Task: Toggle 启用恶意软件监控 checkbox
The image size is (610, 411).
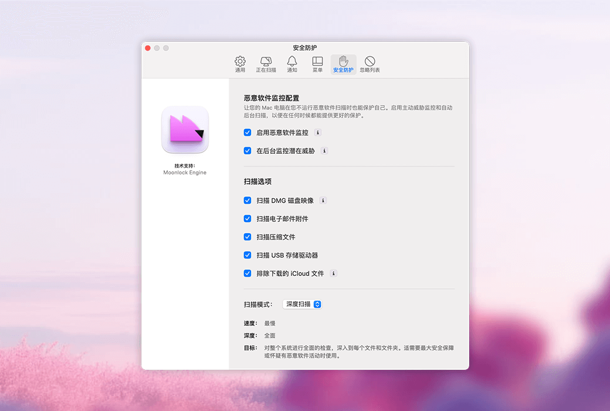Action: (248, 133)
